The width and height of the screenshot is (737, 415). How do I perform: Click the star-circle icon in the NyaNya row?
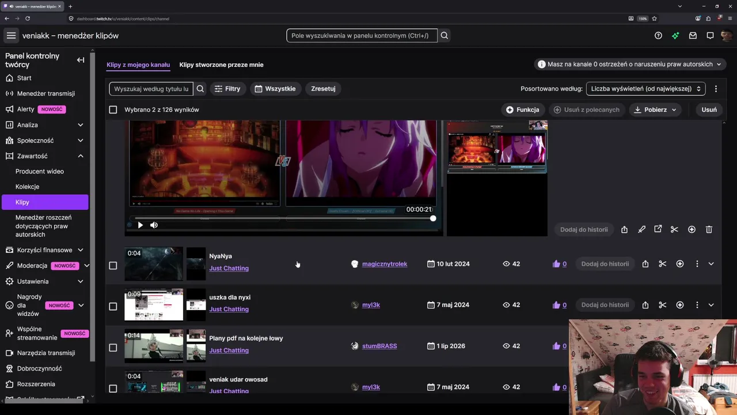point(680,264)
